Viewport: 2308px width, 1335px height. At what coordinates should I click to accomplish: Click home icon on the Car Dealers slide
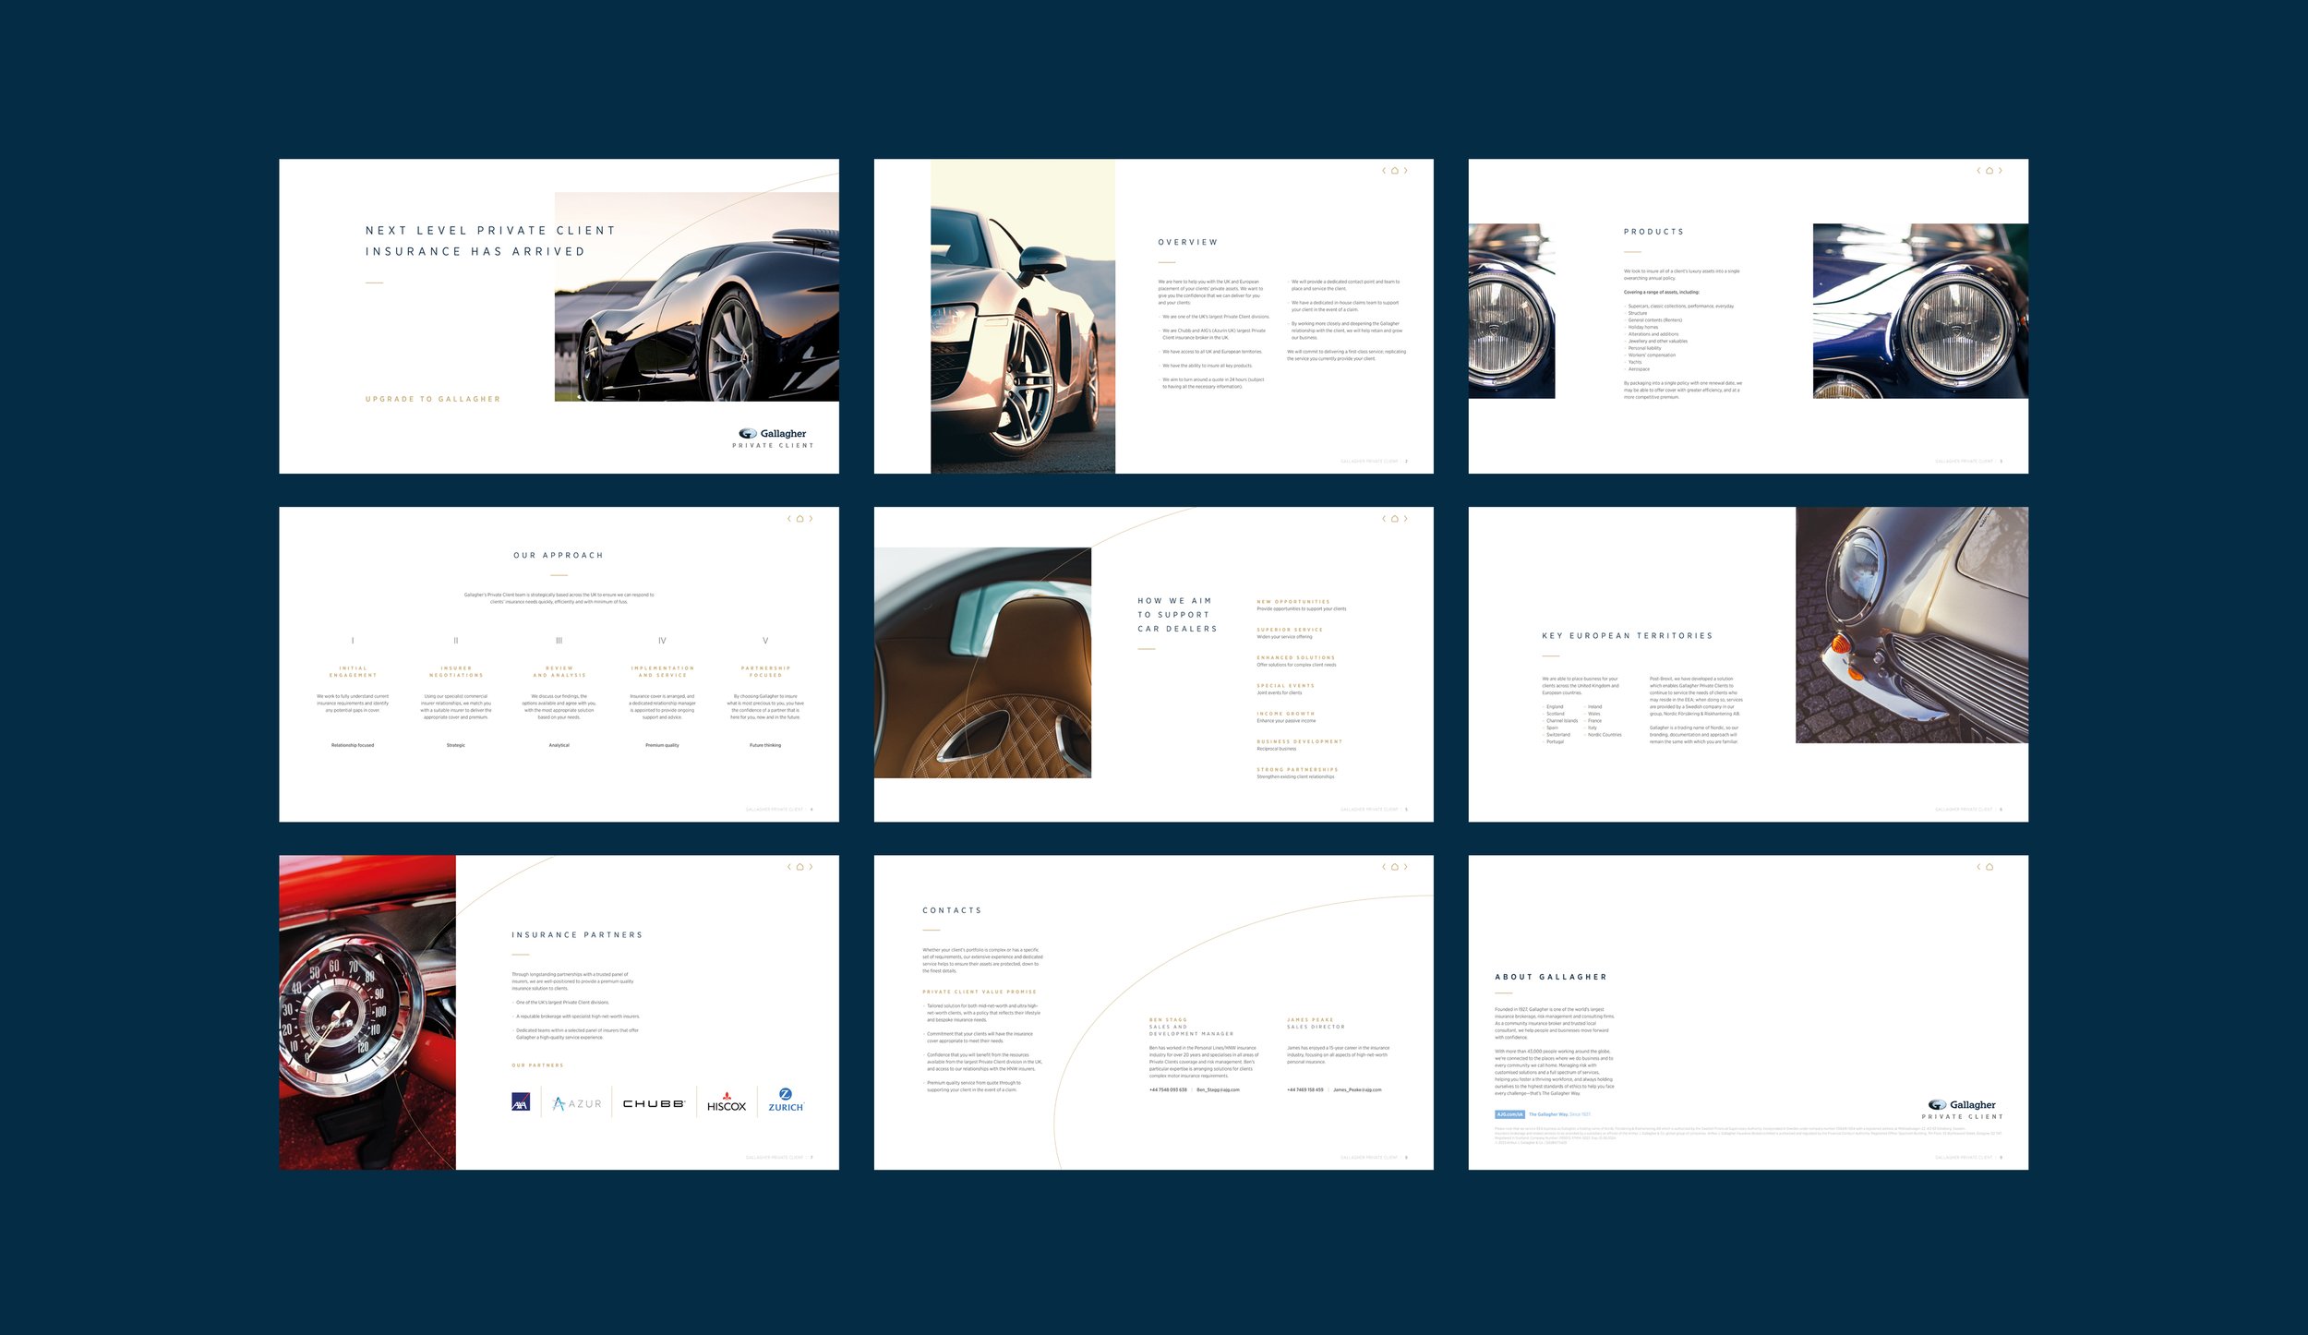[x=1394, y=519]
